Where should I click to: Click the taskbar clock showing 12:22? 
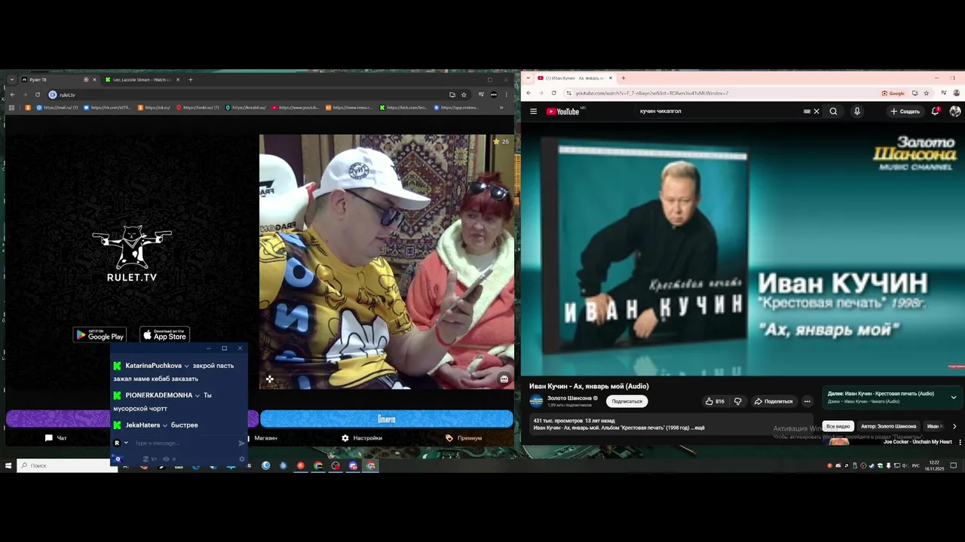(934, 465)
